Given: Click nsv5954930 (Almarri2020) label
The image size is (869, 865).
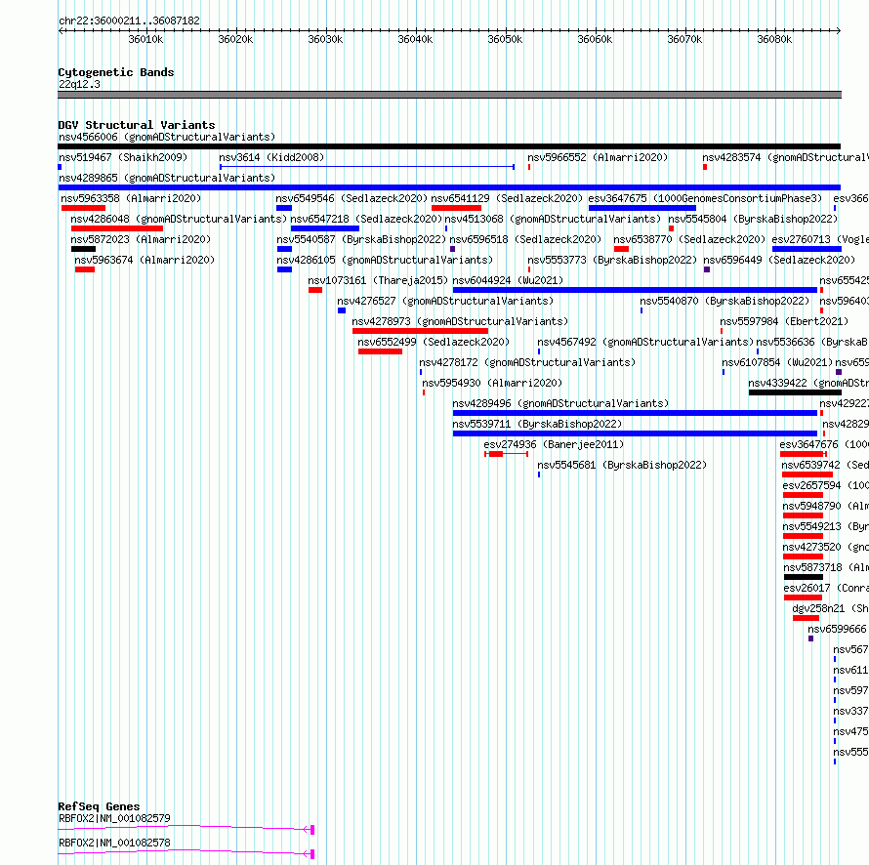Looking at the screenshot, I should click(492, 383).
